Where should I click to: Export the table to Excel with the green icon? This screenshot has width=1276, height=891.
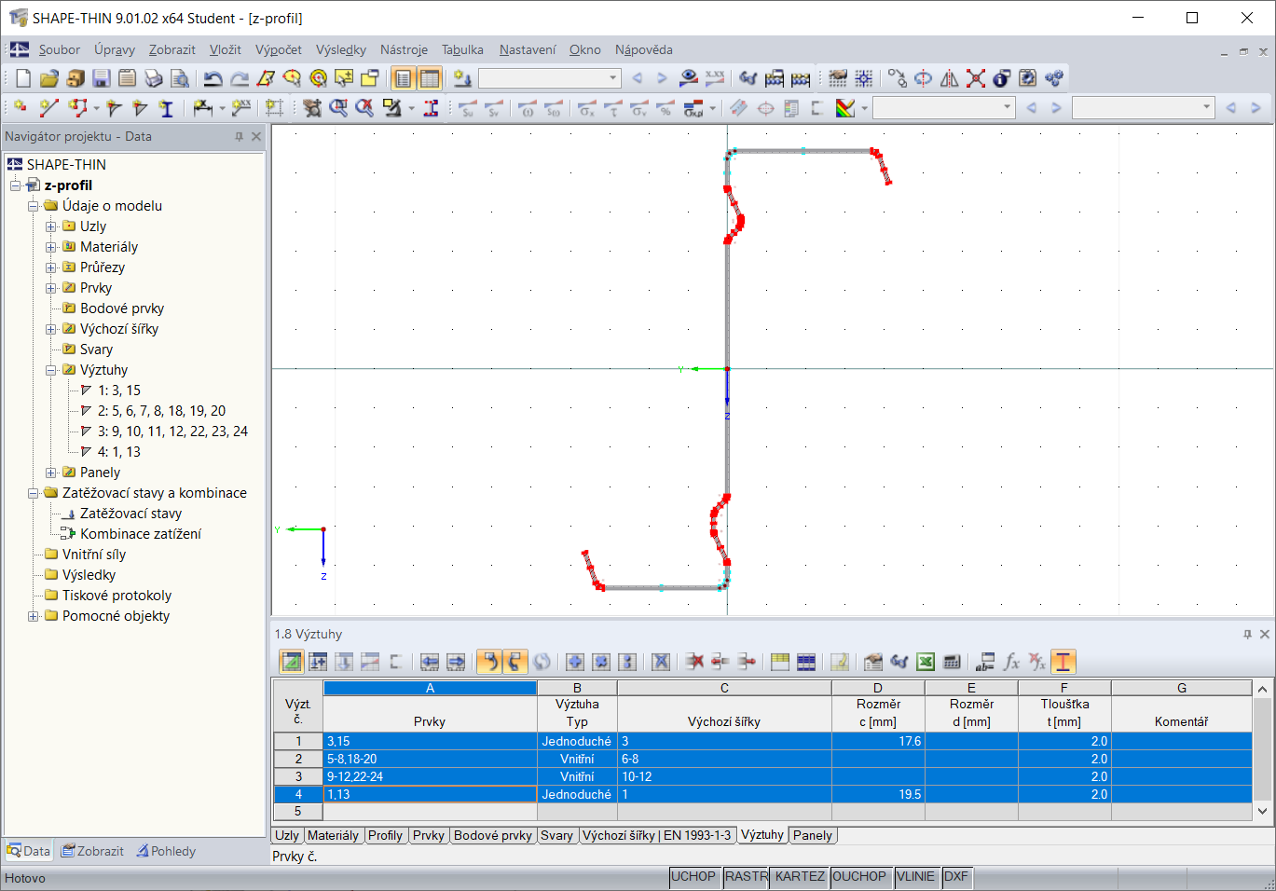[926, 662]
